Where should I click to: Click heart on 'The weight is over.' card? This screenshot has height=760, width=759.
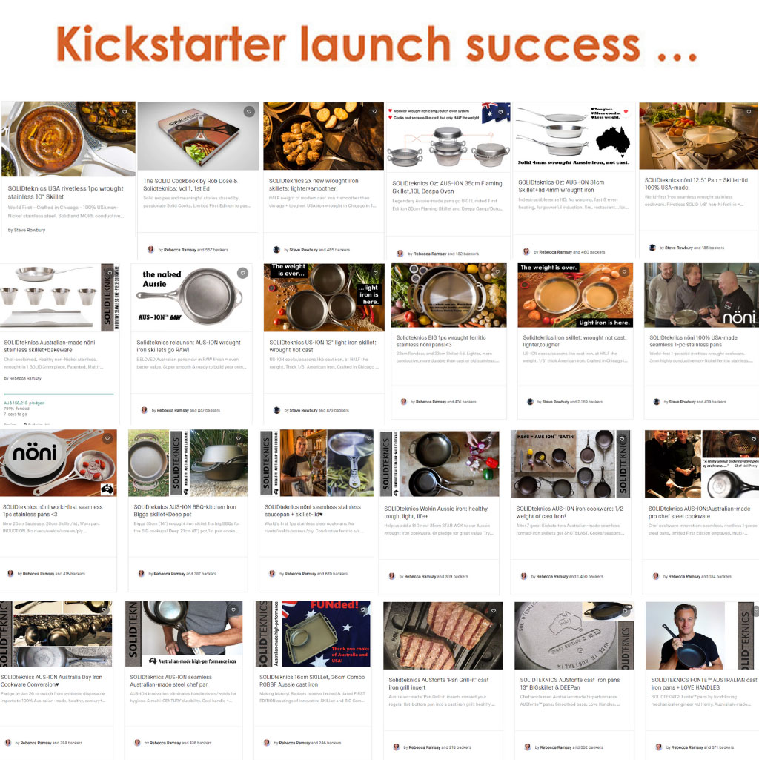coord(625,272)
